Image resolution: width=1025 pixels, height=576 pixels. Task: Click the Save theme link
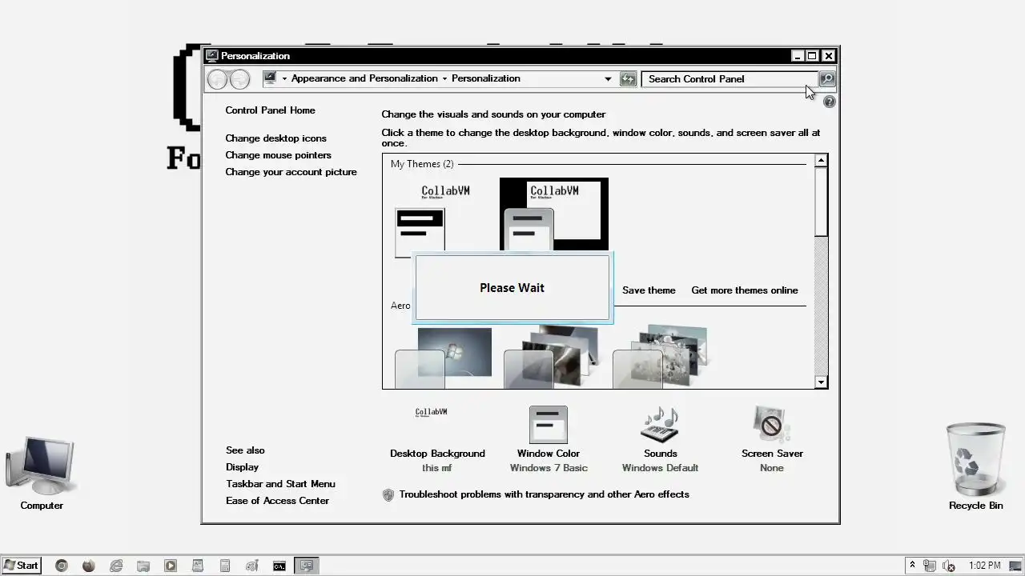649,290
